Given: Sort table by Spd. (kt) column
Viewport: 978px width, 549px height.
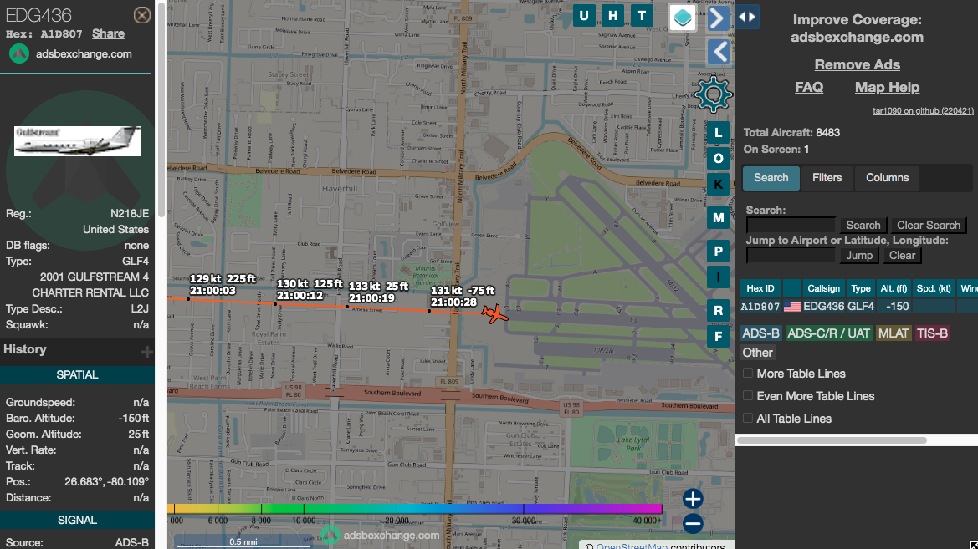Looking at the screenshot, I should pos(934,288).
